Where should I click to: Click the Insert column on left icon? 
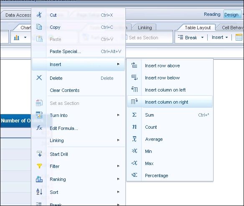[x=135, y=89]
